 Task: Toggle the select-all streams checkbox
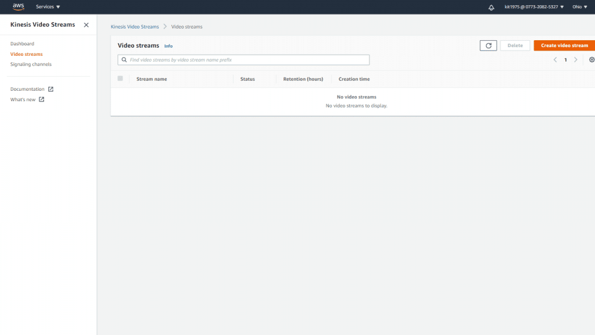[120, 79]
